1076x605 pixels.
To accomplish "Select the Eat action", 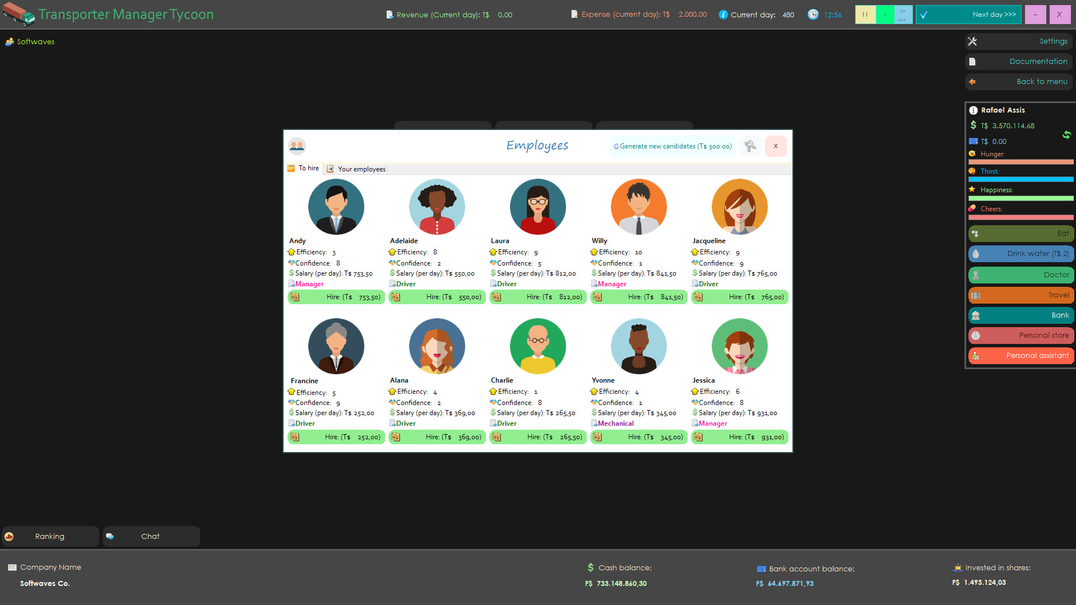I will tap(1020, 234).
